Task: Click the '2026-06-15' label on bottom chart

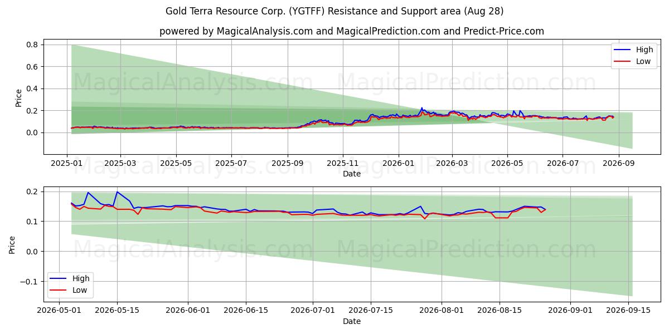Action: [246, 311]
